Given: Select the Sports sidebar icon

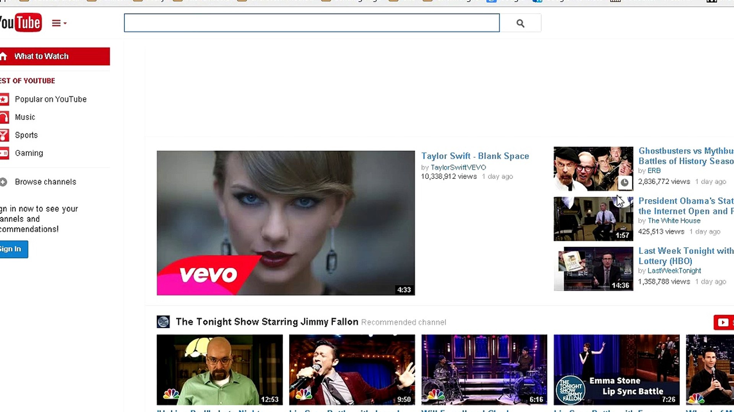Looking at the screenshot, I should [4, 135].
